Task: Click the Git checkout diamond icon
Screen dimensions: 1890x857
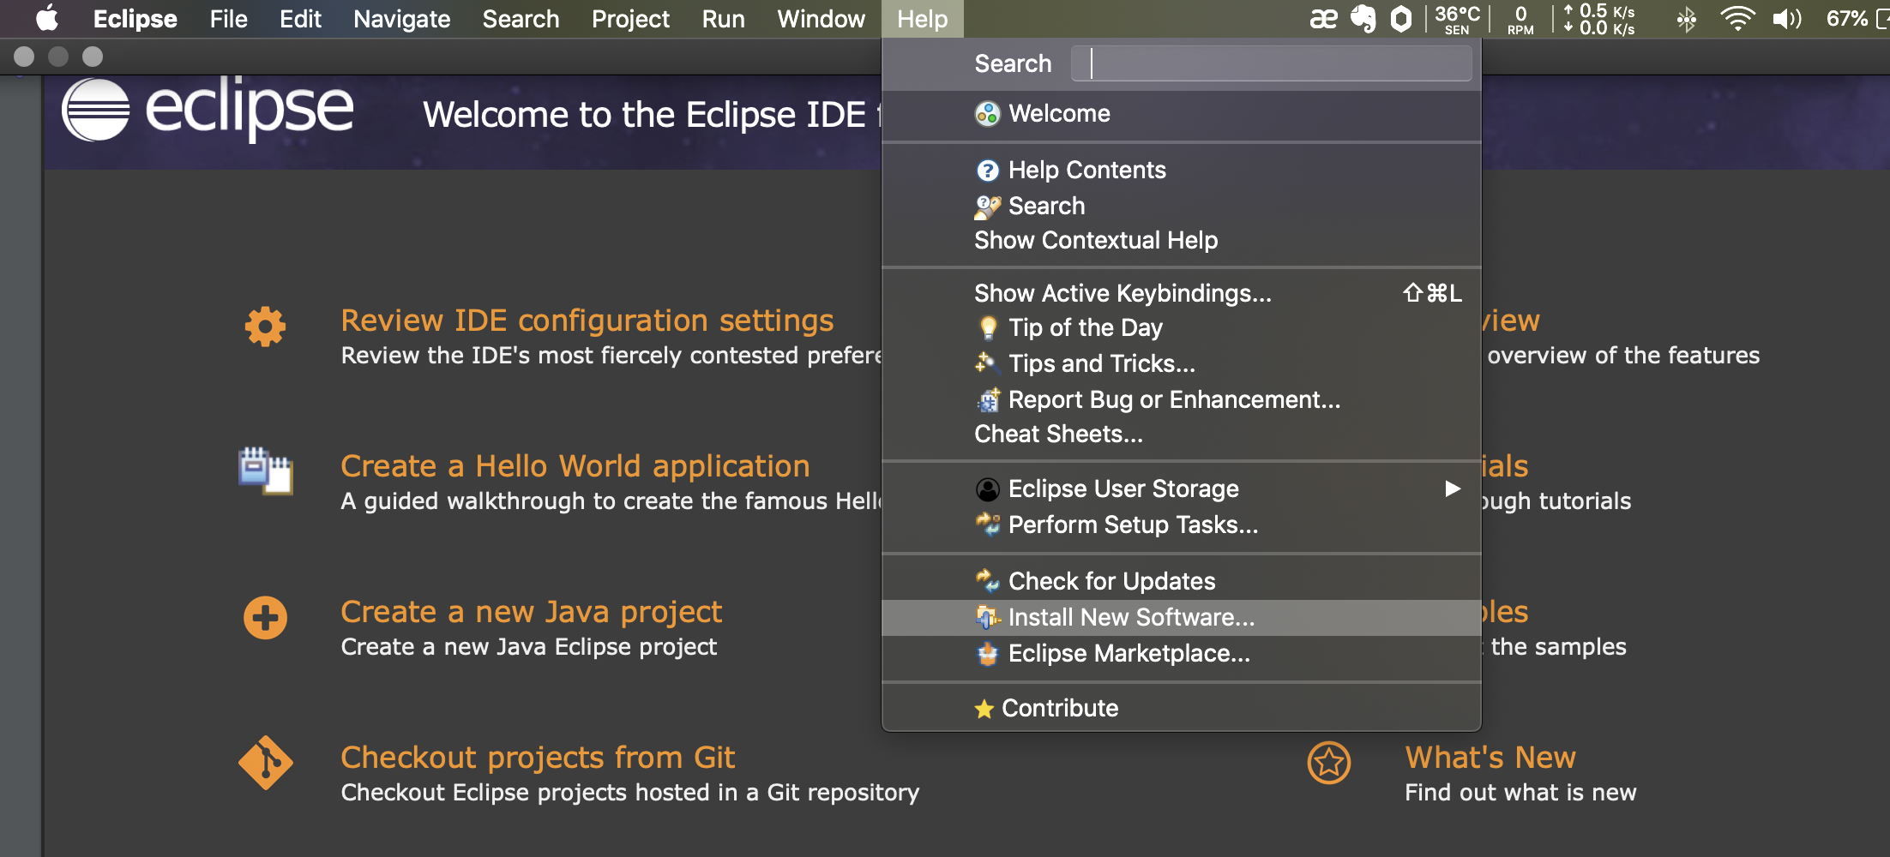Action: click(265, 762)
